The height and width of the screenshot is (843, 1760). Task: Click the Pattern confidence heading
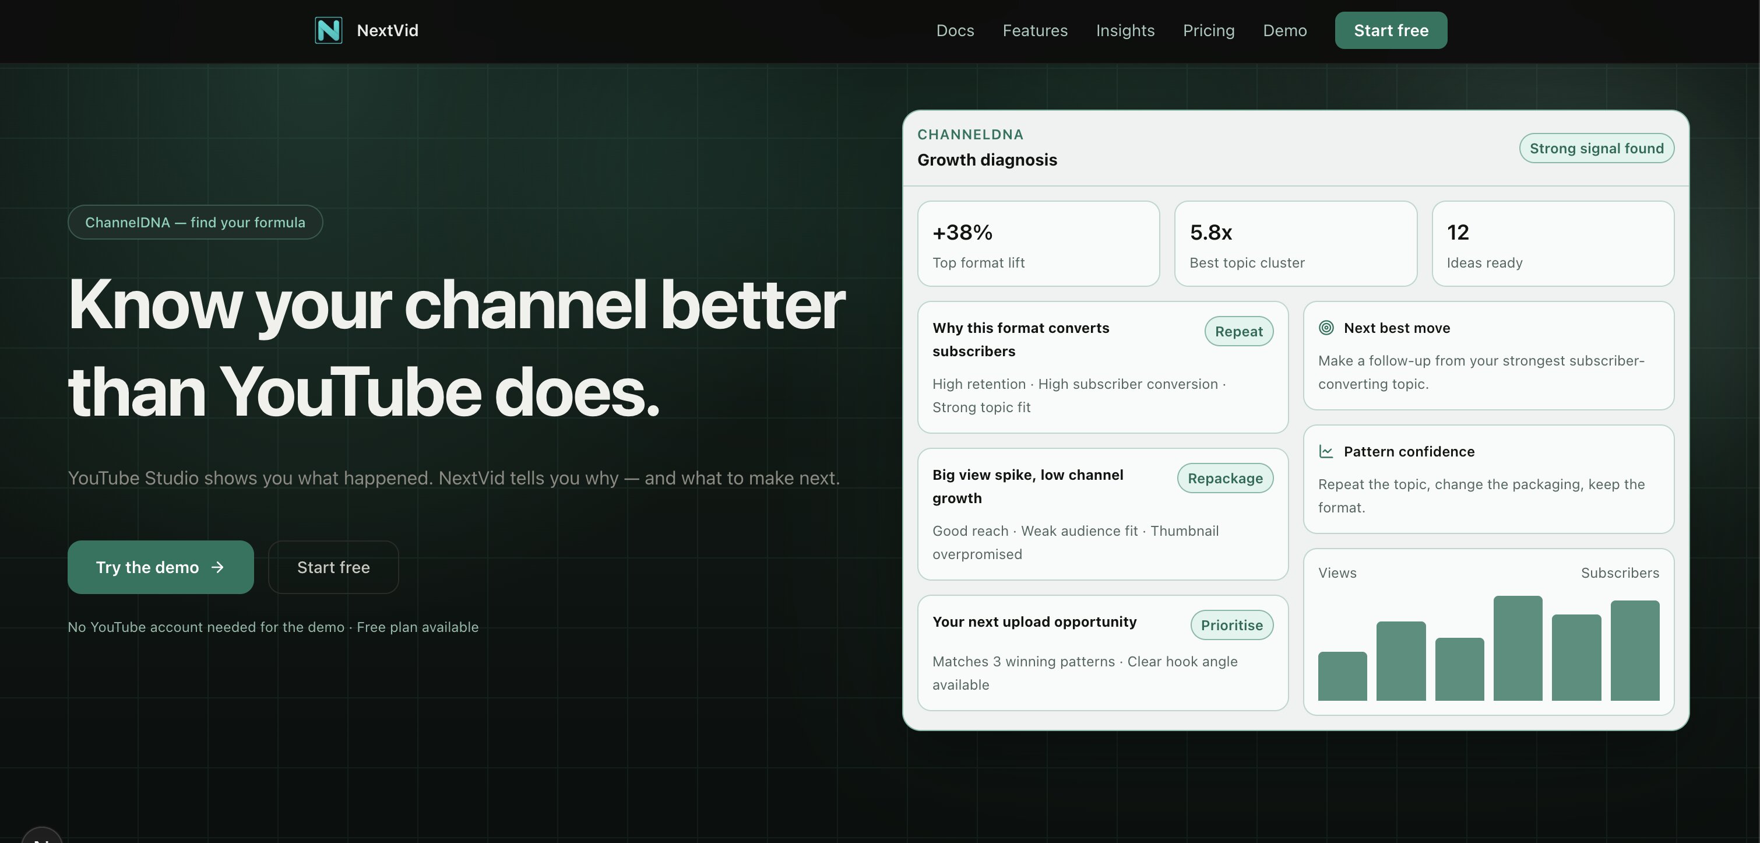[1409, 452]
